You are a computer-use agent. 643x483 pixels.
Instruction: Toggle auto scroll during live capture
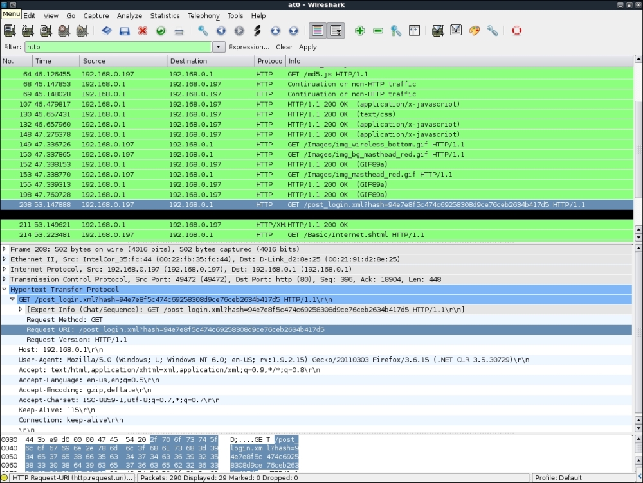click(x=336, y=31)
